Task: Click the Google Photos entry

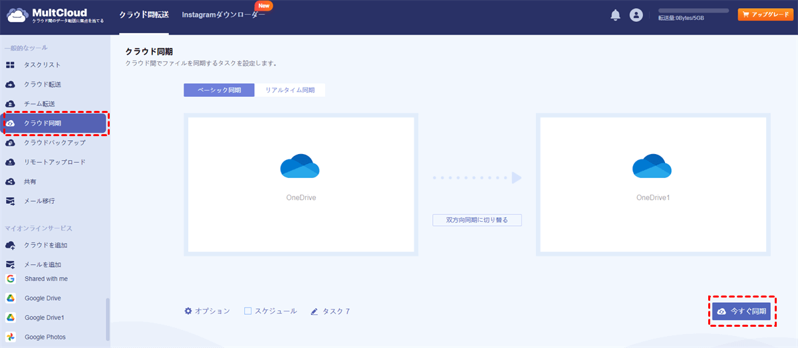Action: pyautogui.click(x=45, y=337)
